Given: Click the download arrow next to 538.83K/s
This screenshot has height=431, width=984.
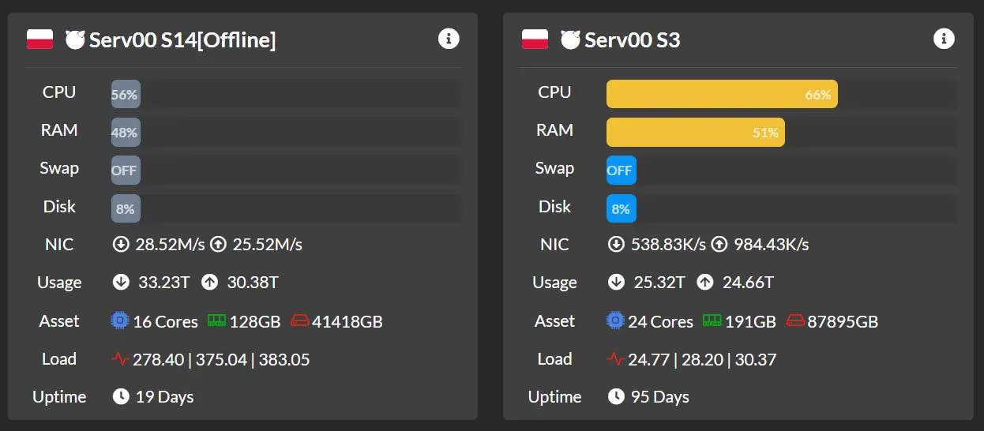Looking at the screenshot, I should click(x=616, y=244).
